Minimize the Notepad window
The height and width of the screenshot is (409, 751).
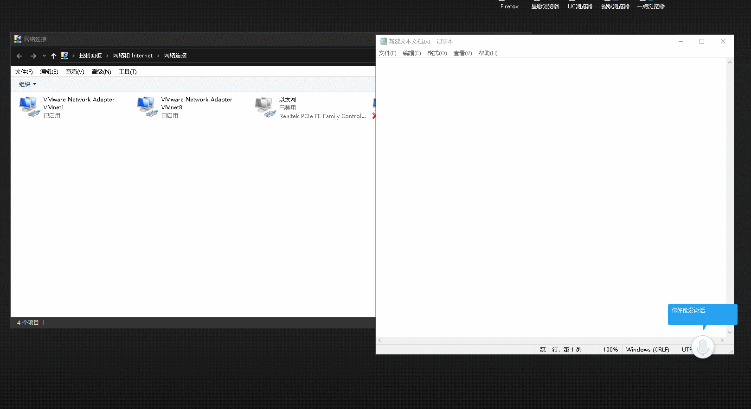point(681,41)
